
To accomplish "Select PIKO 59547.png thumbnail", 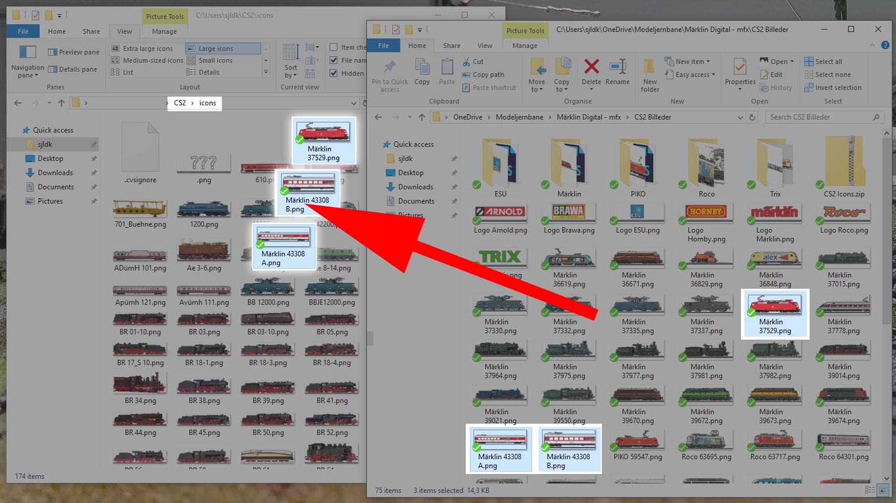I will click(x=638, y=446).
